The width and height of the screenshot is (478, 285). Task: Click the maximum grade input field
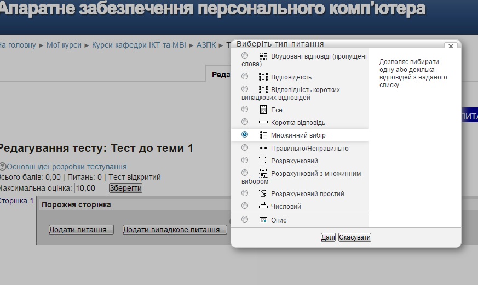tap(91, 188)
